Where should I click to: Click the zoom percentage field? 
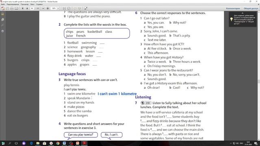pos(54,8)
